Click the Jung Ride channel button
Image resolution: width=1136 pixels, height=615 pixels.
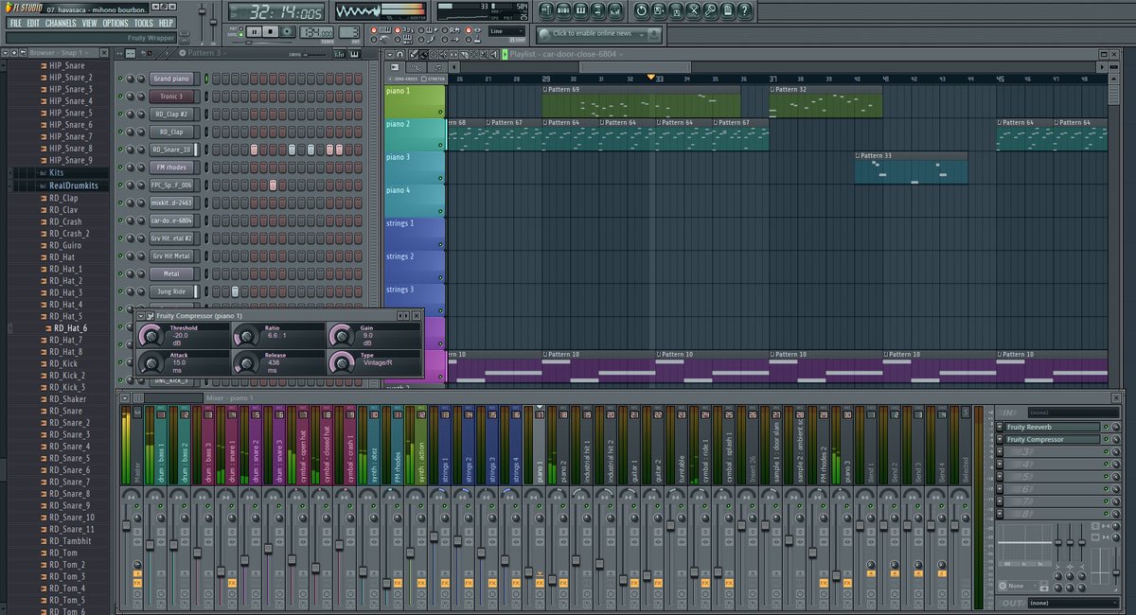[x=171, y=291]
